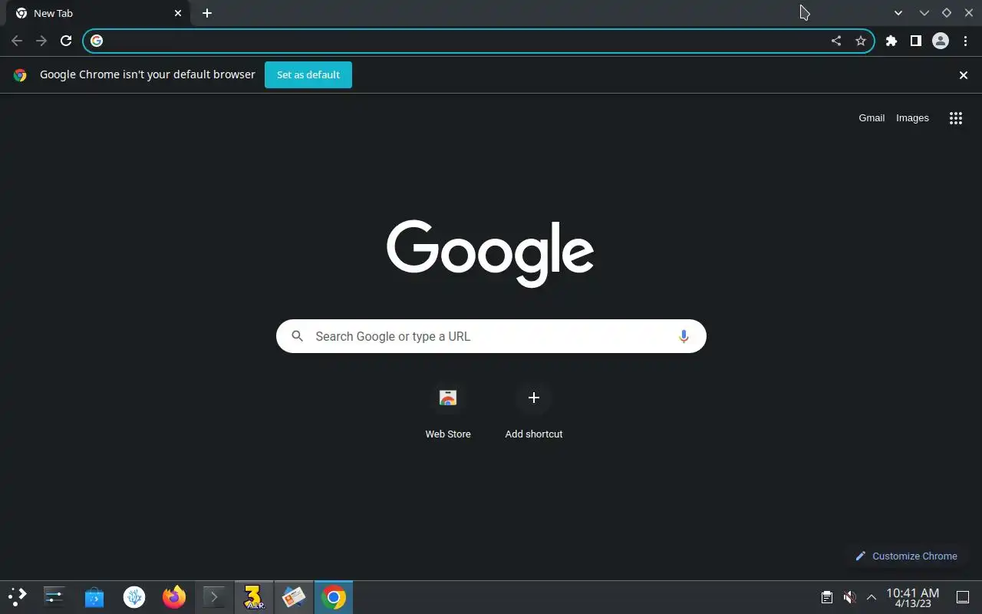Start voice search with microphone icon
Screen dimensions: 982x614
[x=684, y=336]
